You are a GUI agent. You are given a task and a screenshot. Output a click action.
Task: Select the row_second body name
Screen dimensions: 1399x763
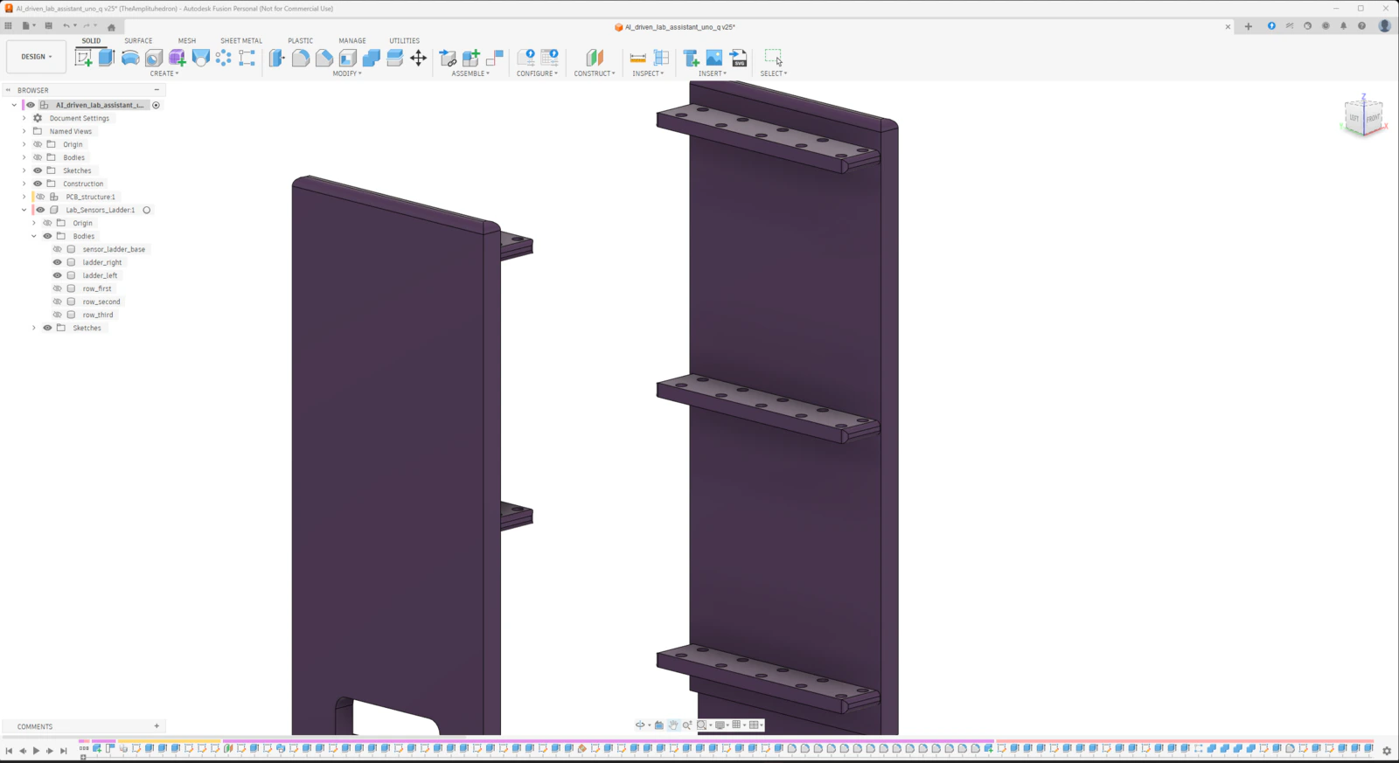[101, 302]
